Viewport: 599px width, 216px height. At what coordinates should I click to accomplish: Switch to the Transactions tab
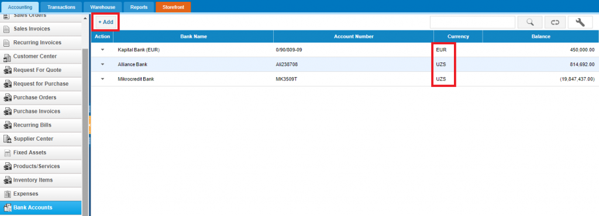[x=61, y=7]
